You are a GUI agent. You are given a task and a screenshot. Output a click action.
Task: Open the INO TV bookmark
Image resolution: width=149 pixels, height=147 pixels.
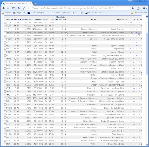click(95, 13)
